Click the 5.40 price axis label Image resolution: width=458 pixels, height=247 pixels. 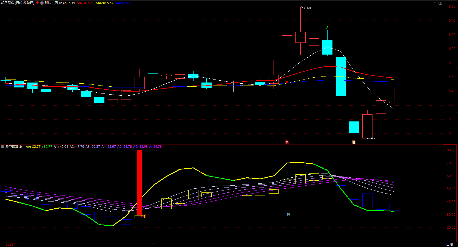coord(452,91)
